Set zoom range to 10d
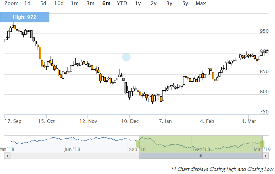 (x=59, y=3)
